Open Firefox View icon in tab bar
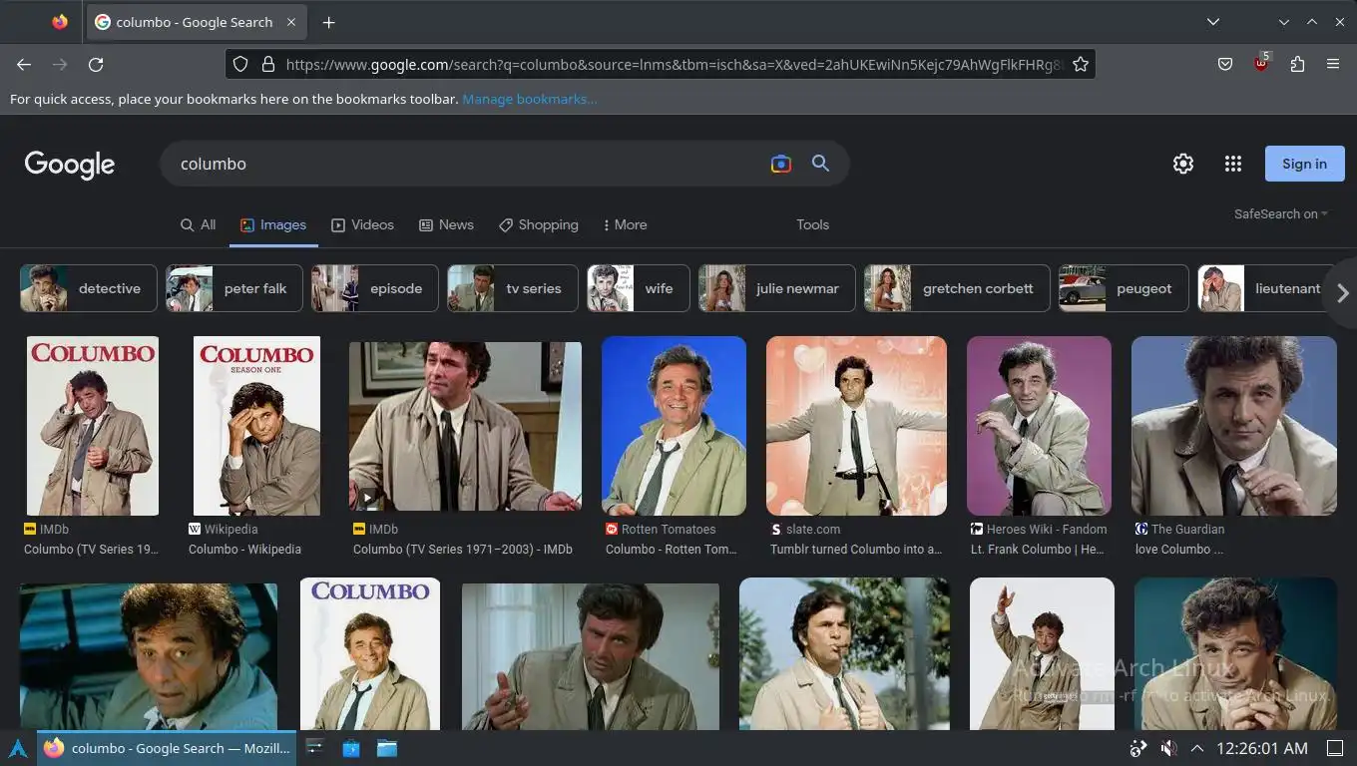Viewport: 1357px width, 766px height. (x=60, y=22)
